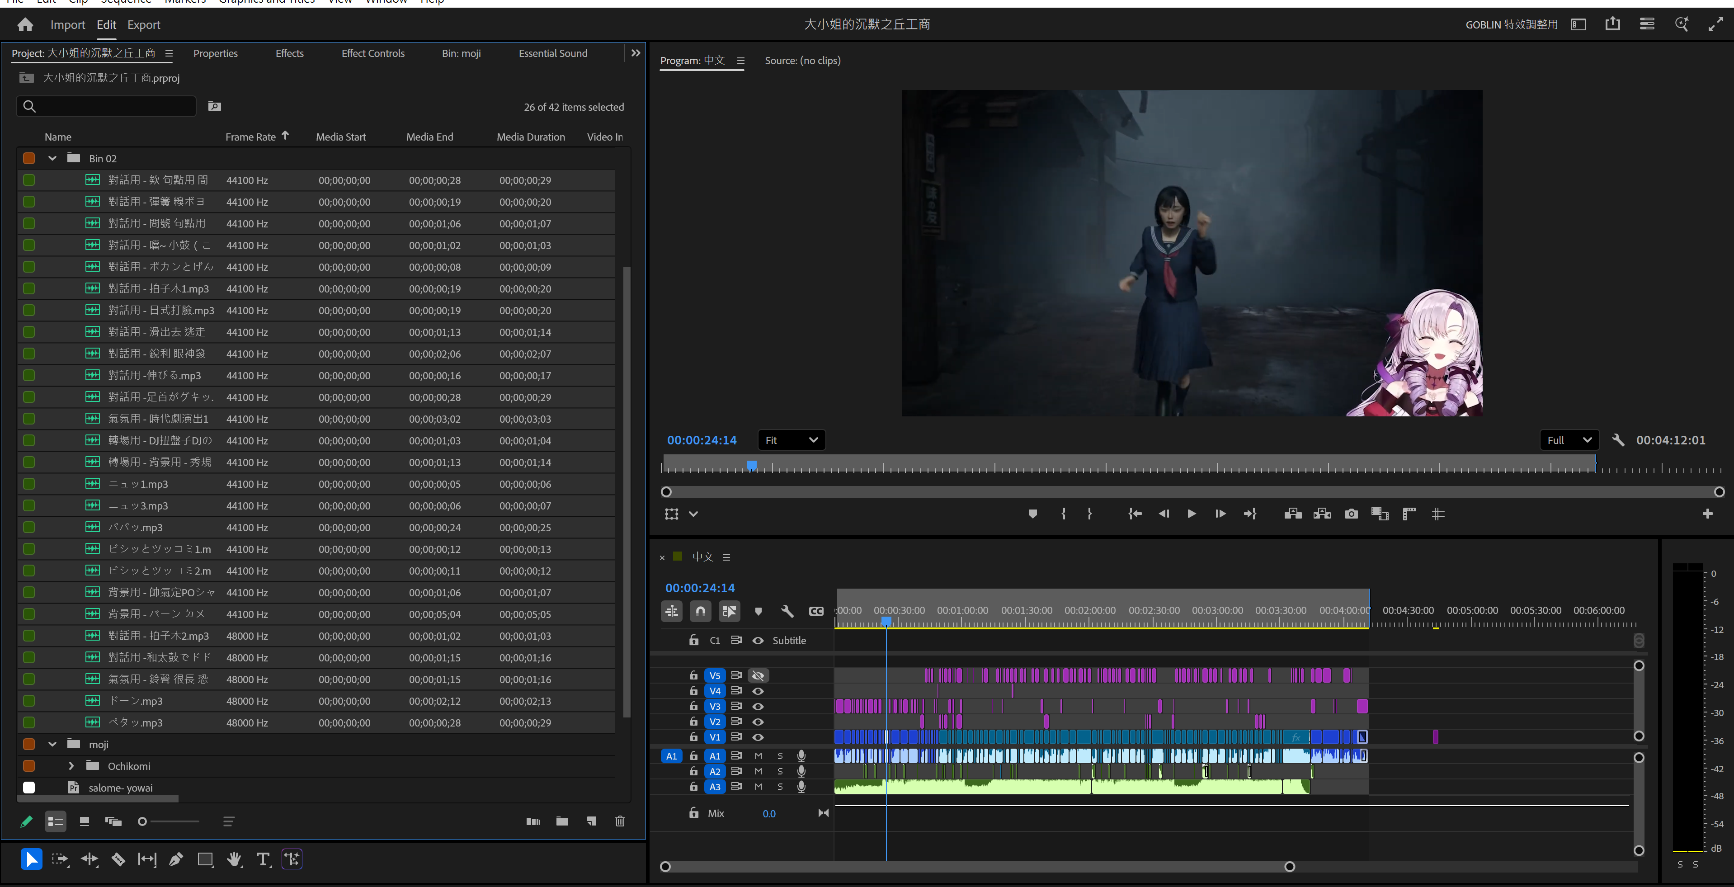The image size is (1734, 887).
Task: Choose the Type tool
Action: click(263, 859)
